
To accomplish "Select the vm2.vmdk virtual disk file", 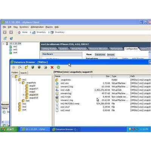I will 65,90.
